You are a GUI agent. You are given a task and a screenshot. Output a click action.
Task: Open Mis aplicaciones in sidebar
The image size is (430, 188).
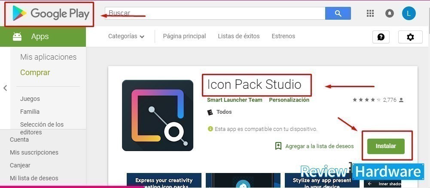[x=48, y=57]
